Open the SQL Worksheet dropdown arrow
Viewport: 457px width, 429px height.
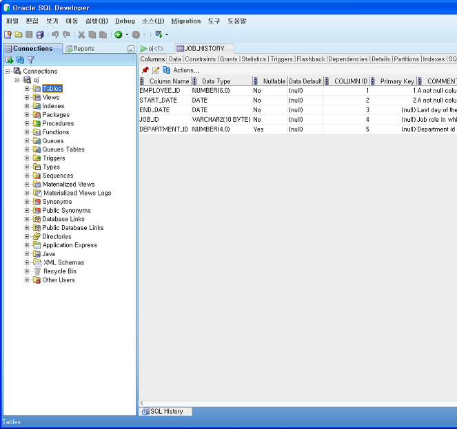[167, 34]
